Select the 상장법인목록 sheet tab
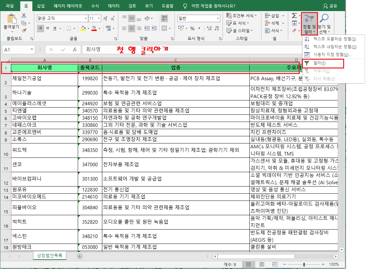Image resolution: width=367 pixels, height=269 pixels. [x=50, y=255]
